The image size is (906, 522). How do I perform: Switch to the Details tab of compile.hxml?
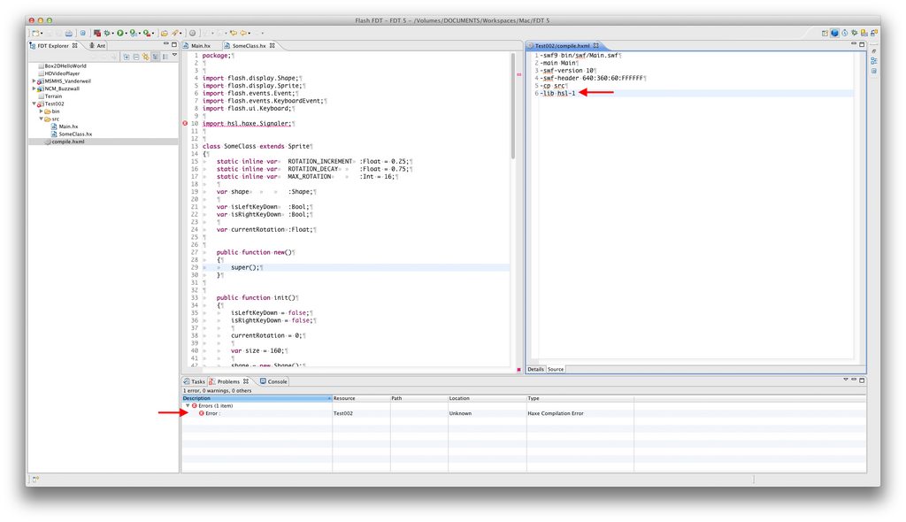535,369
